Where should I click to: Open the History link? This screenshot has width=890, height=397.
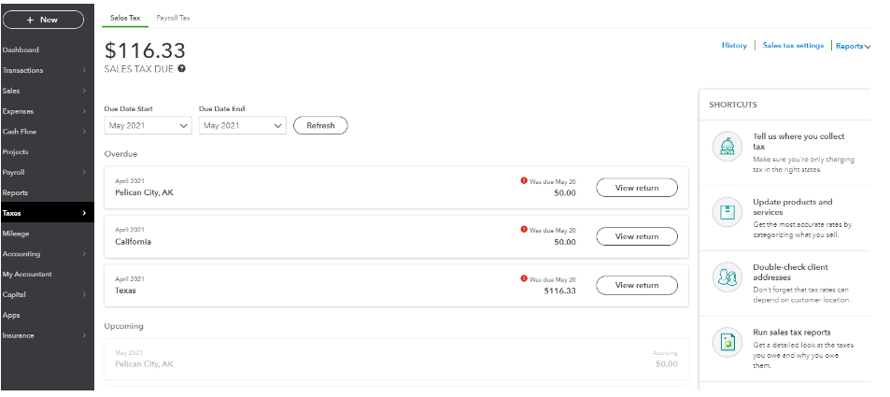click(x=734, y=46)
